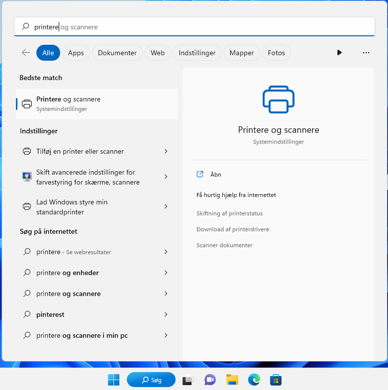Click the back arrow beside filter tabs
This screenshot has height=390, width=388.
(x=26, y=53)
